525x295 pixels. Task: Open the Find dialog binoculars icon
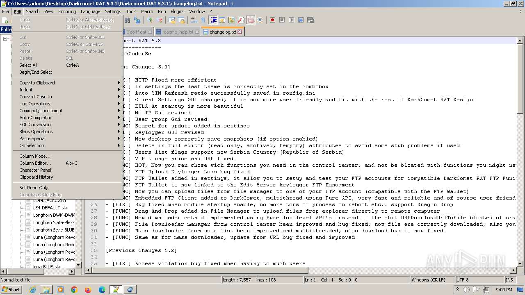point(128,20)
